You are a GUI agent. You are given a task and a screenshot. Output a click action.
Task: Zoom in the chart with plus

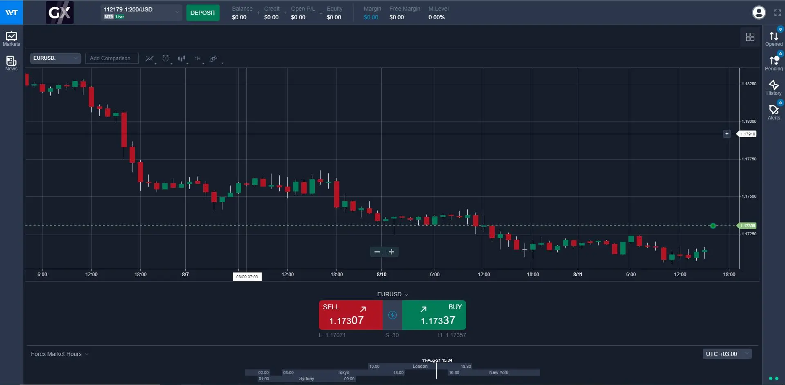(x=391, y=252)
